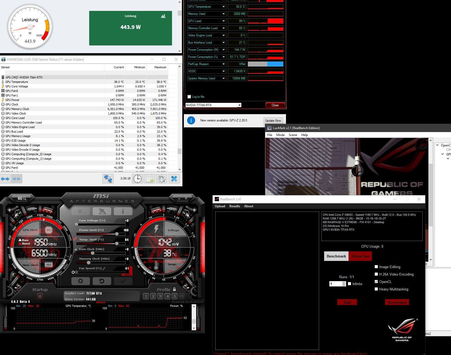Switch to the Stress Test tab in RealBench

(360, 256)
